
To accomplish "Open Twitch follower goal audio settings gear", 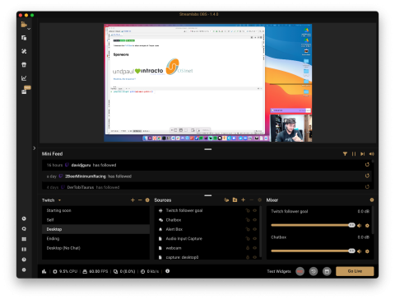I will pyautogui.click(x=367, y=226).
